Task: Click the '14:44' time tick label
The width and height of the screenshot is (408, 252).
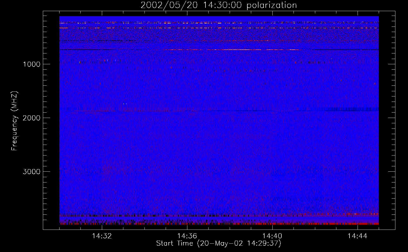Action: pos(358,236)
